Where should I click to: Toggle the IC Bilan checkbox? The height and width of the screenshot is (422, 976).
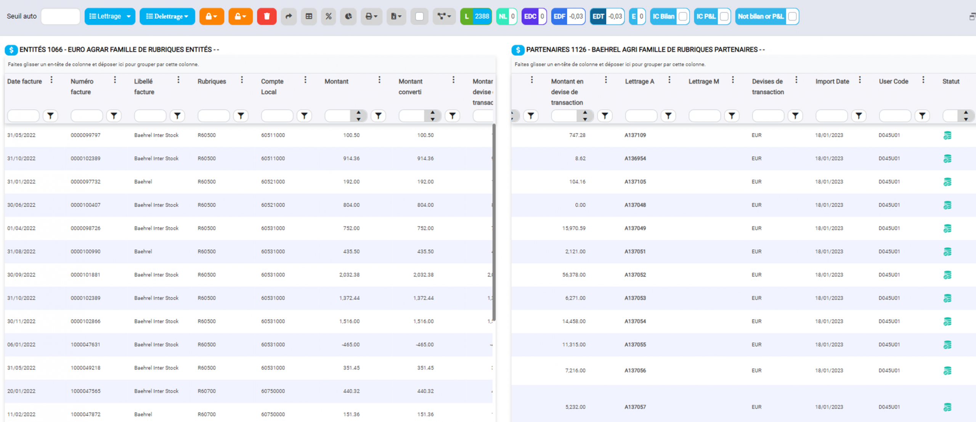click(x=683, y=16)
